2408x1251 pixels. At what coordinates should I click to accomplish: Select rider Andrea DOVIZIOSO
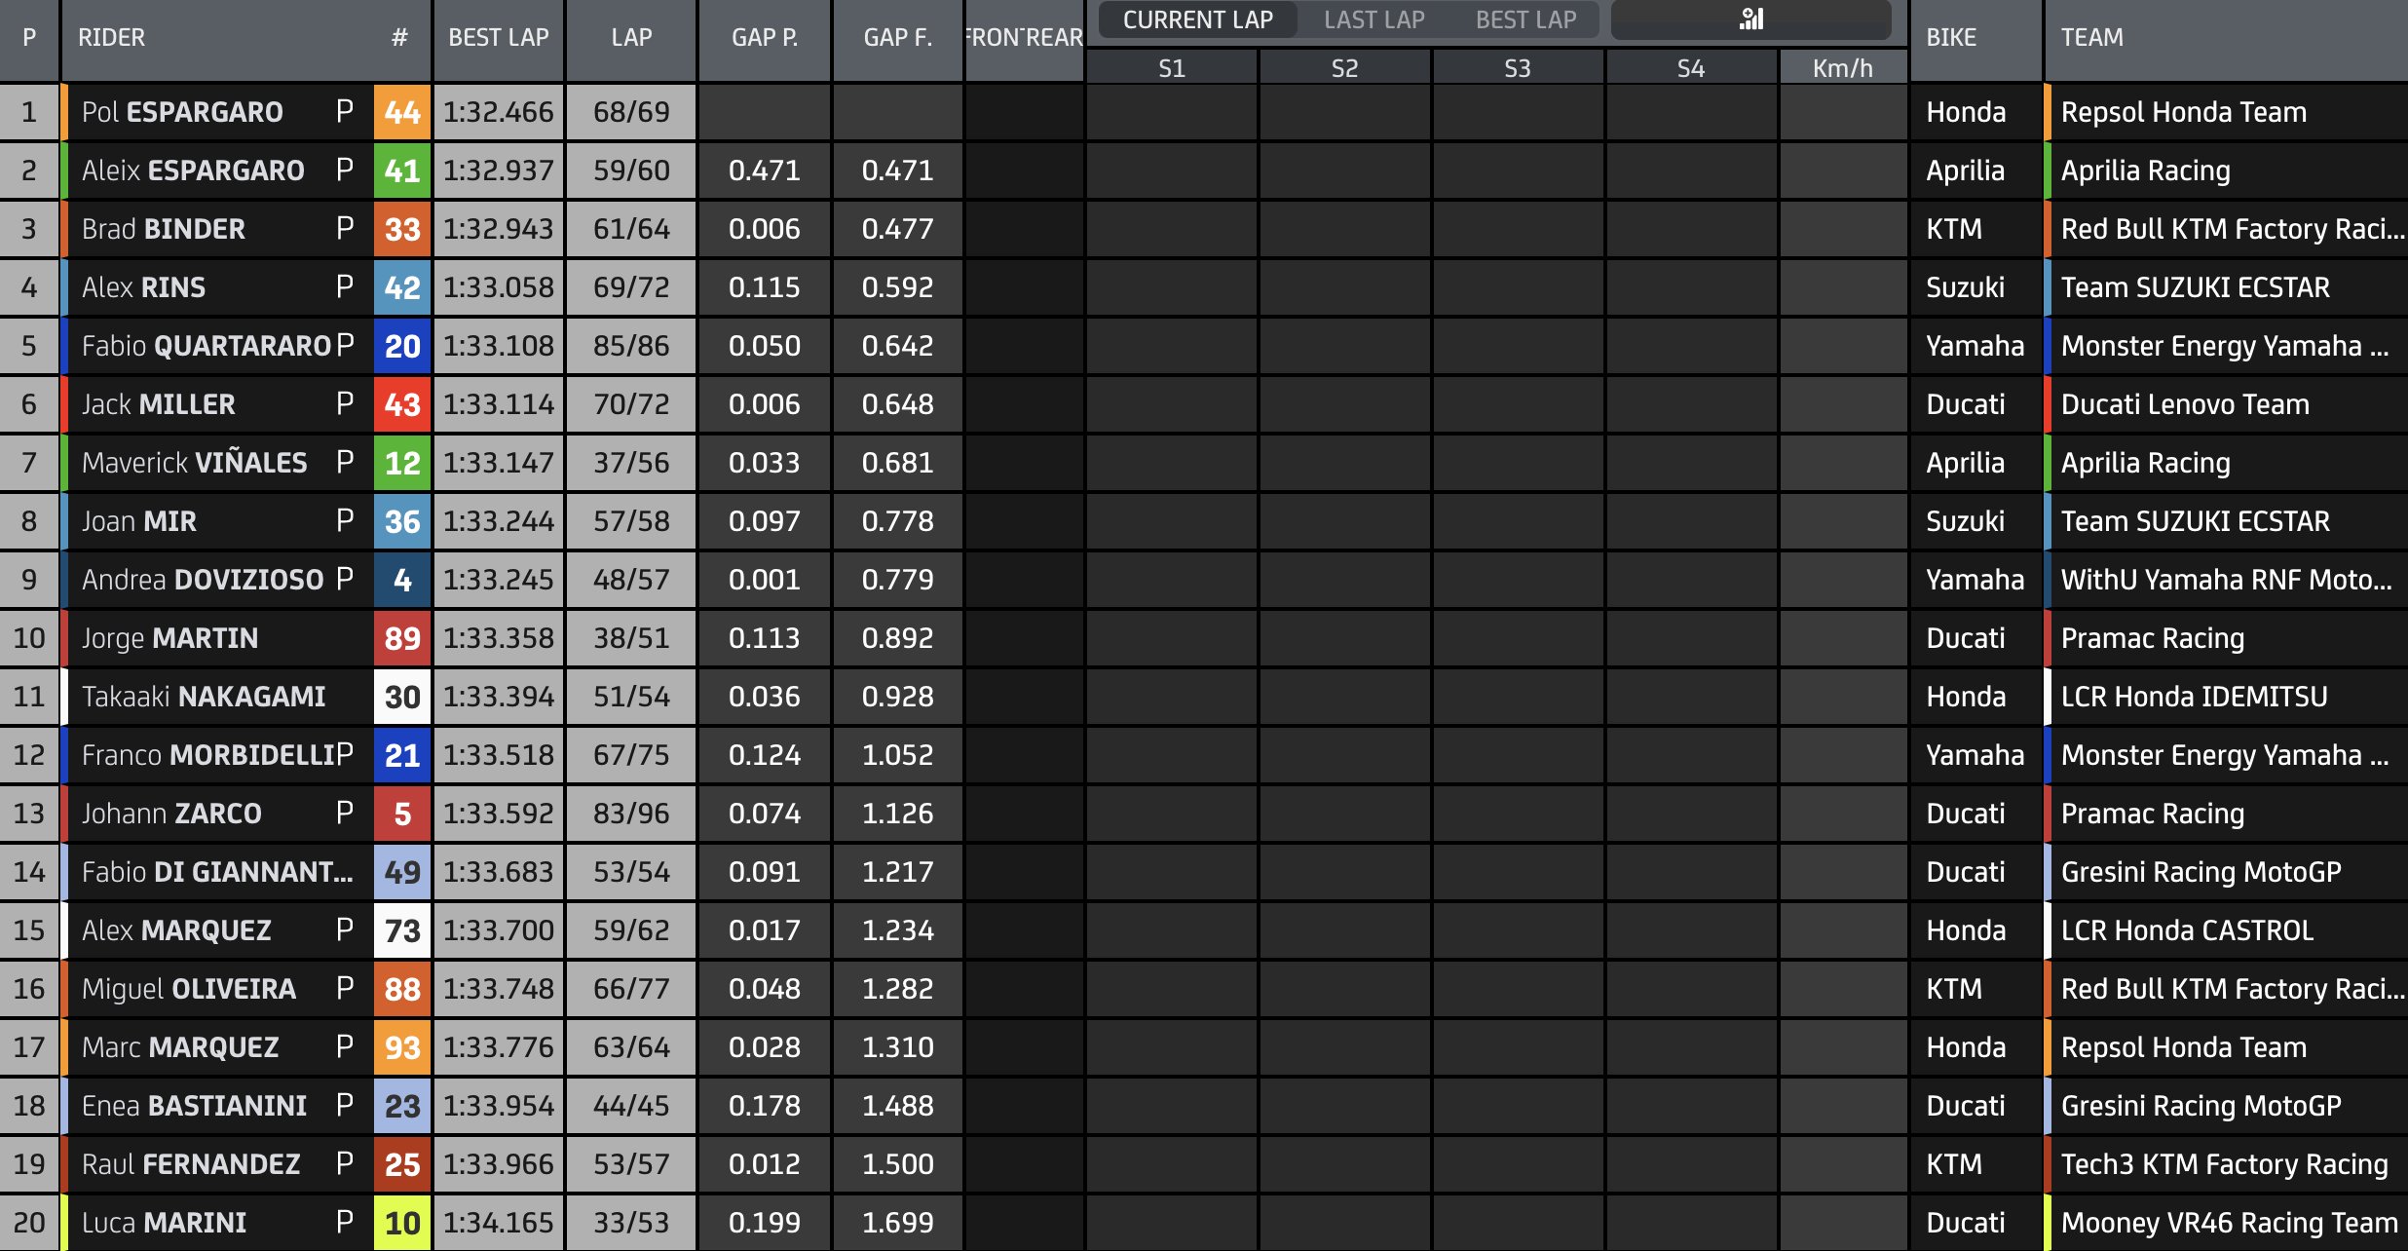(x=203, y=580)
